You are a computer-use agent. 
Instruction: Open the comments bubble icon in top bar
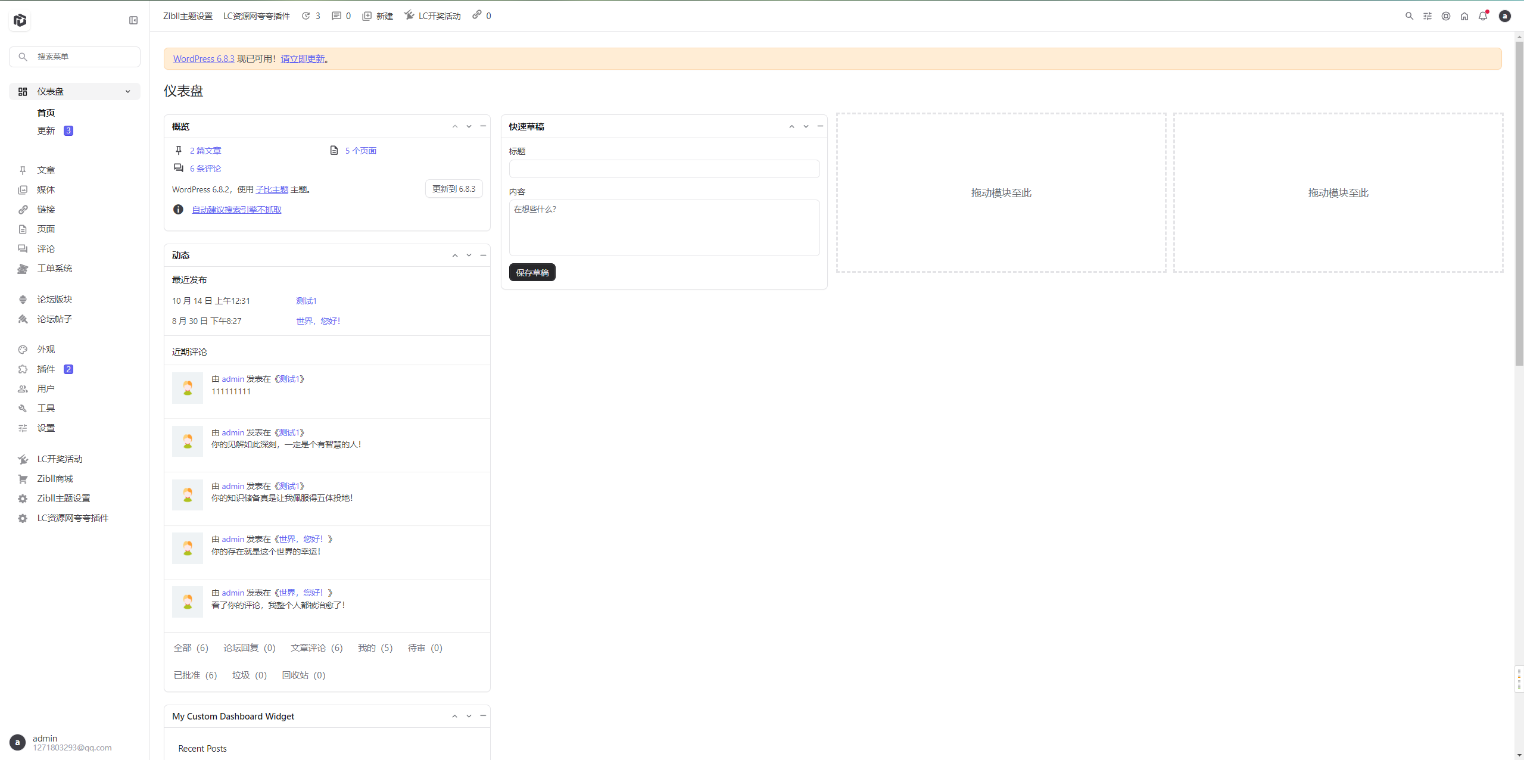pos(336,16)
